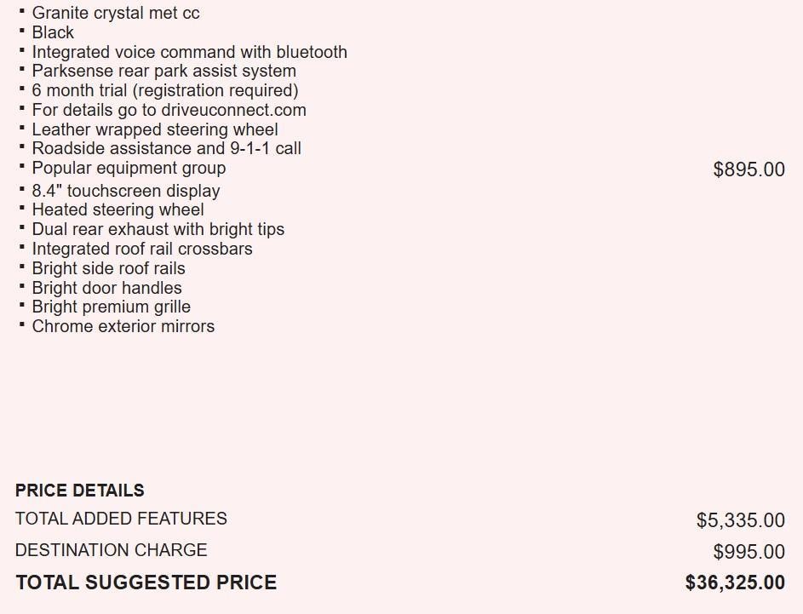The height and width of the screenshot is (614, 803).
Task: Click 'Integrated roof rail crossbars' line
Action: point(142,249)
